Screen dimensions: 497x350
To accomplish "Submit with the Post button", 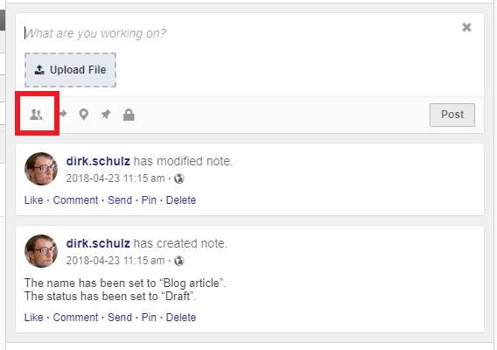I will click(452, 115).
